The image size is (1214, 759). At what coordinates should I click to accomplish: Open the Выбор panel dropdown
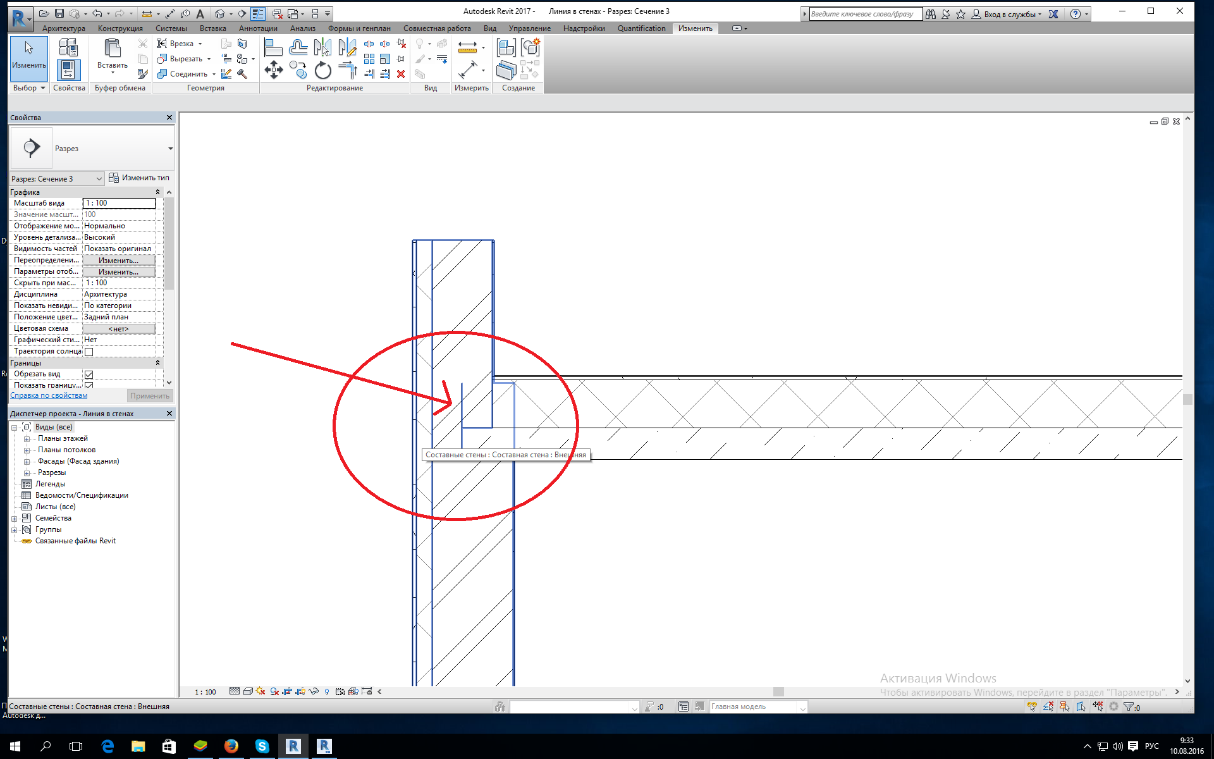(x=29, y=88)
